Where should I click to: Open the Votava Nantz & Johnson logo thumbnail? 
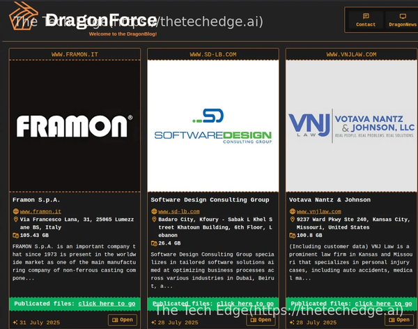tap(351, 126)
